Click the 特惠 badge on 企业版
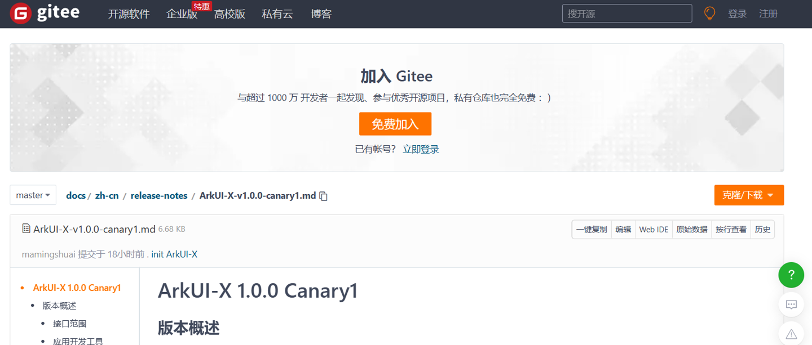812x345 pixels. click(x=201, y=6)
